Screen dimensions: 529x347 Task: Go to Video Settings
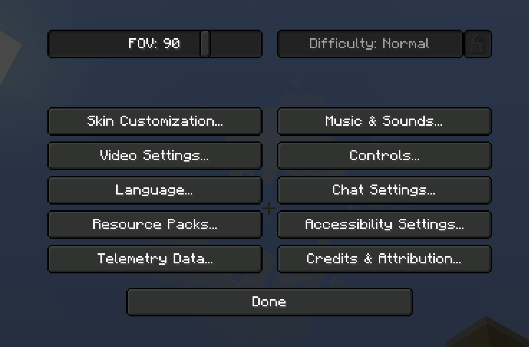pyautogui.click(x=155, y=155)
